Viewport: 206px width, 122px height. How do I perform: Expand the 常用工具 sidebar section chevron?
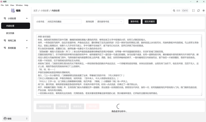click(x=27, y=40)
